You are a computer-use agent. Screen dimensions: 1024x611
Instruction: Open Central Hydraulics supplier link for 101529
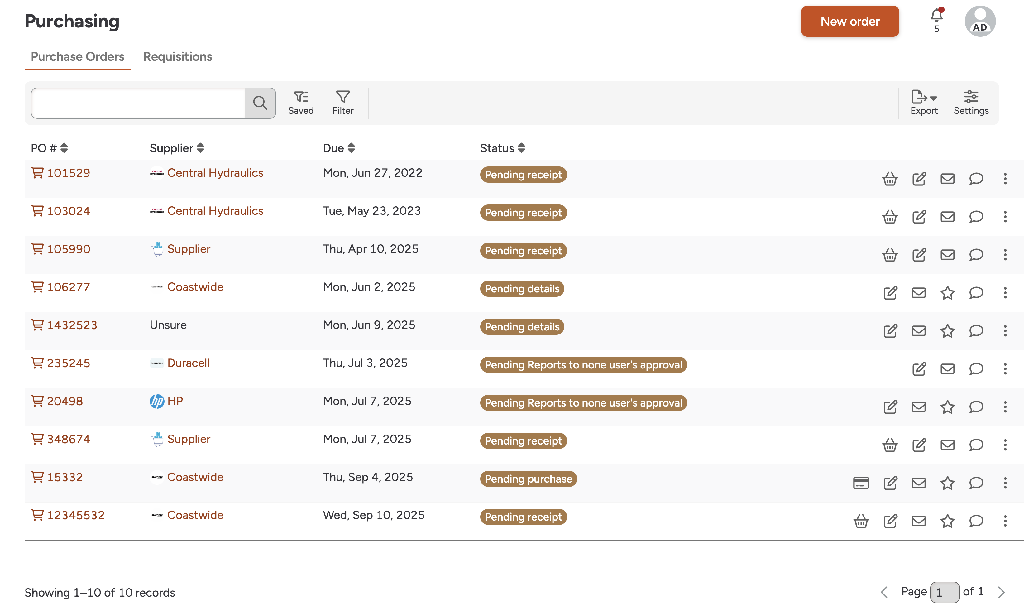(215, 172)
